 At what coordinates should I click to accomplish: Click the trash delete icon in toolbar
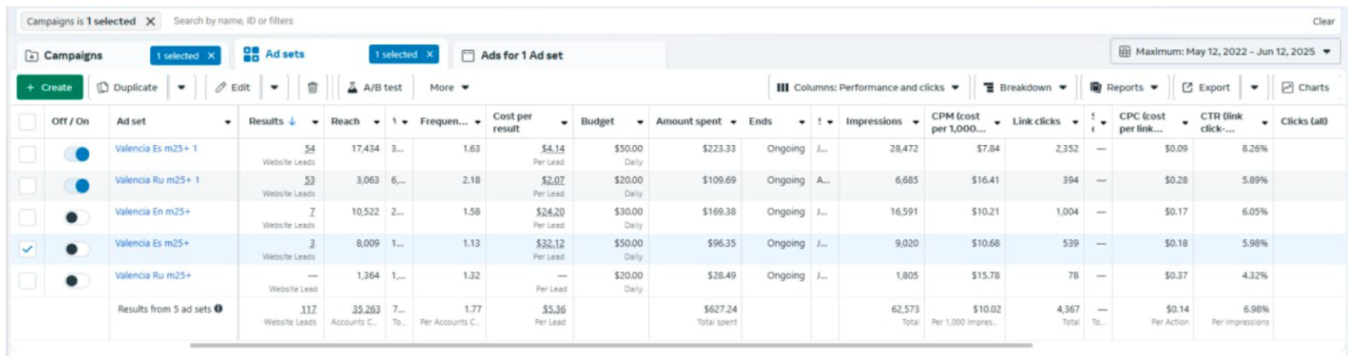click(x=312, y=87)
